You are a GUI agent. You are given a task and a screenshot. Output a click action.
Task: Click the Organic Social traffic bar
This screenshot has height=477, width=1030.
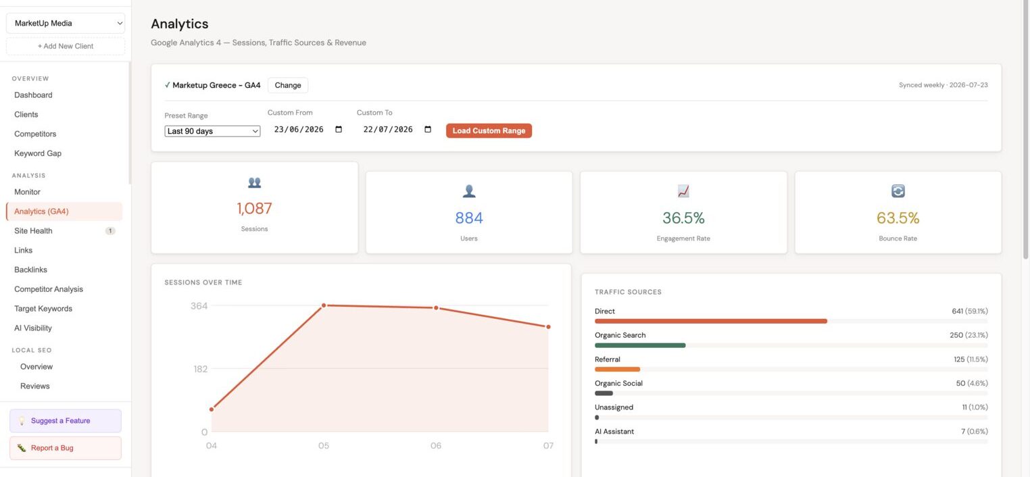[604, 393]
